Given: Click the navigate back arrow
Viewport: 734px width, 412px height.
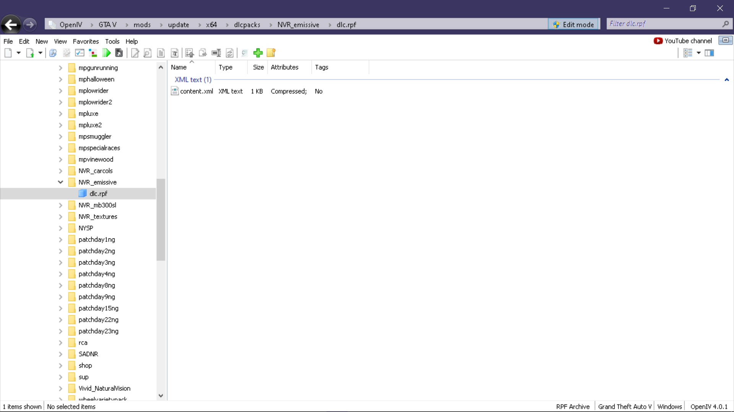Looking at the screenshot, I should pos(11,25).
